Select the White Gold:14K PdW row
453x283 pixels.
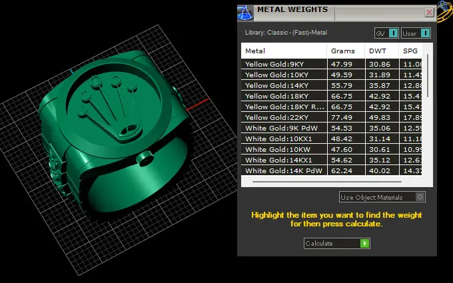tap(331, 170)
